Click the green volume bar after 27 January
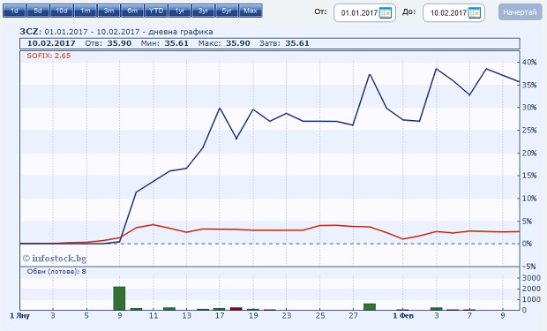The image size is (547, 331). tap(370, 306)
